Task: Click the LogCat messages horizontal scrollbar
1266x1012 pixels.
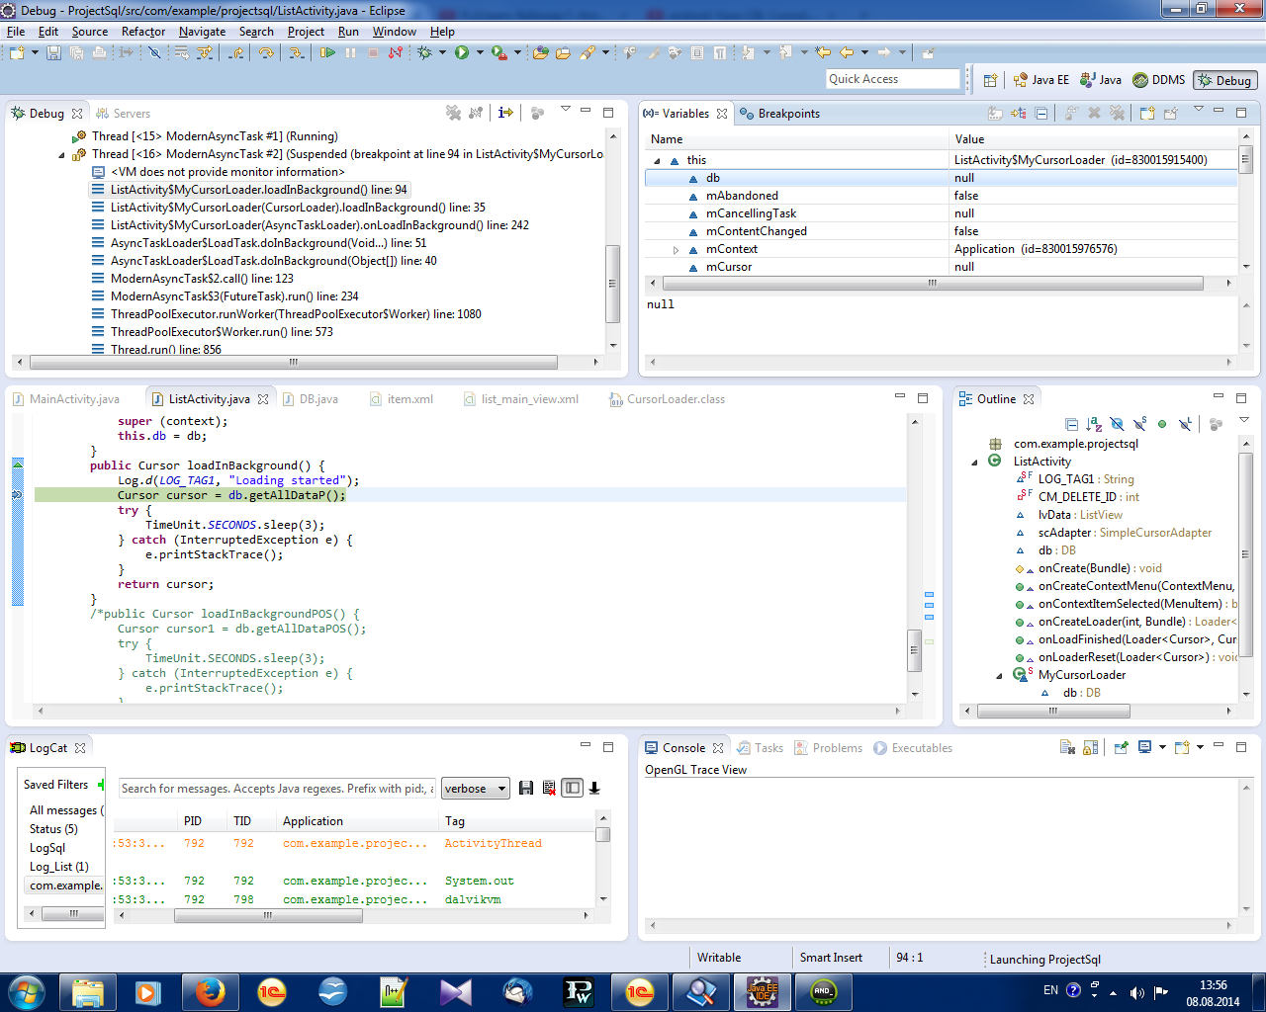Action: pyautogui.click(x=268, y=915)
